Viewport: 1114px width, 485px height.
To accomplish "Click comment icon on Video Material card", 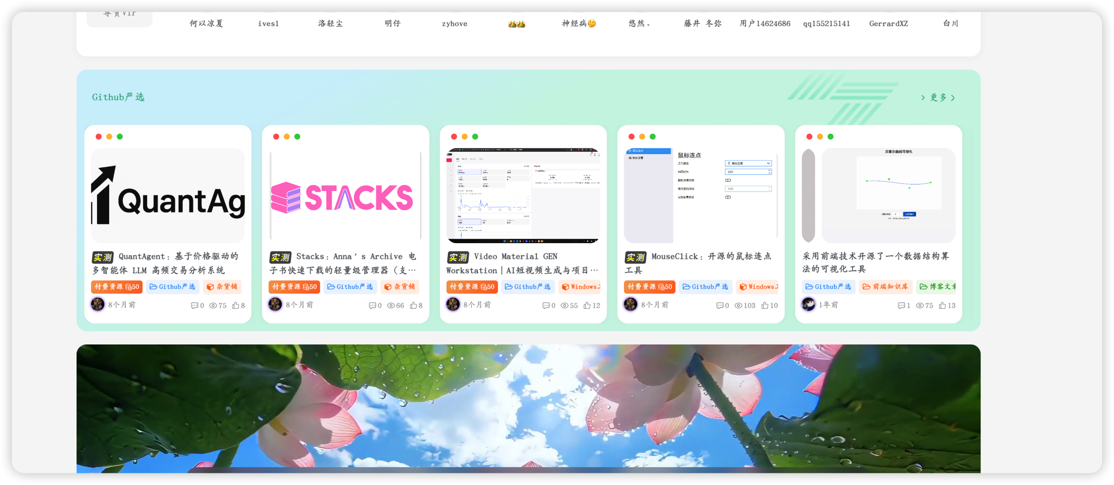I will click(546, 305).
